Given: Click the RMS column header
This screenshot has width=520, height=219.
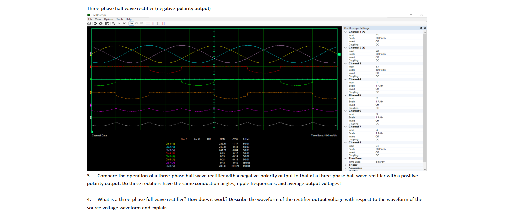Looking at the screenshot, I should [223, 139].
